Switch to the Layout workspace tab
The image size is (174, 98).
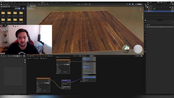[x=19, y=2]
